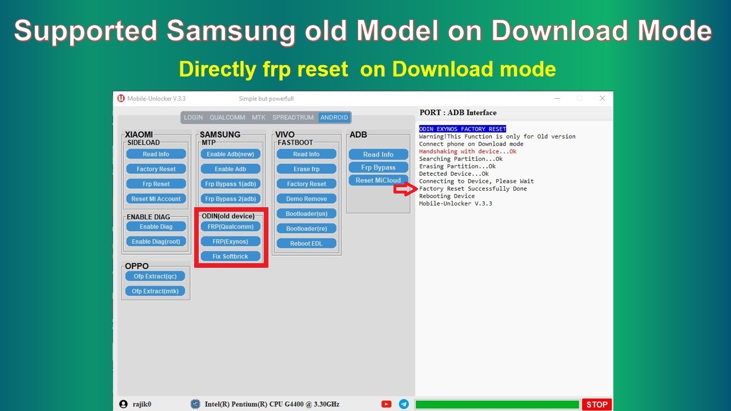Click the rajik0 username text

[x=142, y=404]
